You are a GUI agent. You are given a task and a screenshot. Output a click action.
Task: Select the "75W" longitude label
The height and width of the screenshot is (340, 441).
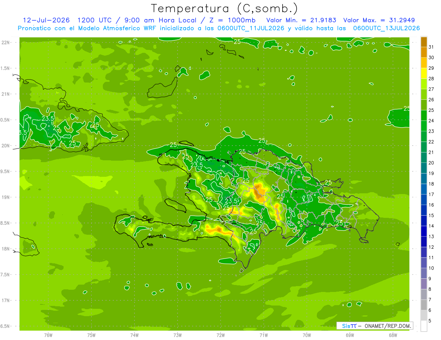[x=91, y=335]
